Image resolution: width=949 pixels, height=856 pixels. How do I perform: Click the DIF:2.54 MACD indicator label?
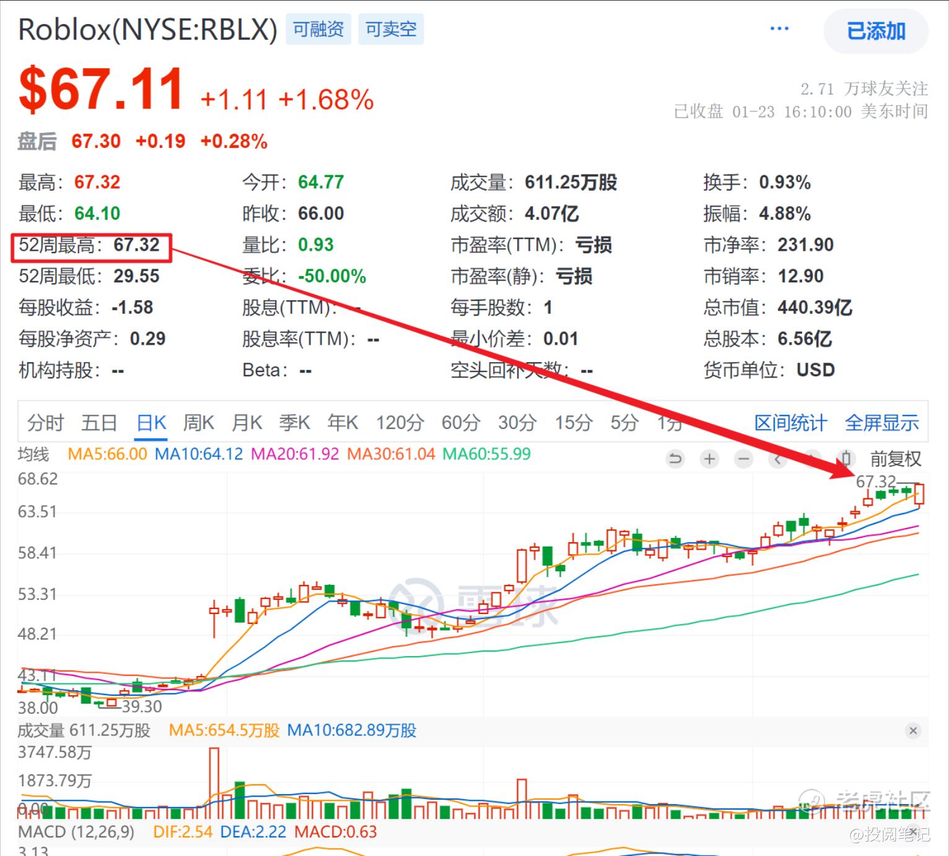pyautogui.click(x=183, y=832)
